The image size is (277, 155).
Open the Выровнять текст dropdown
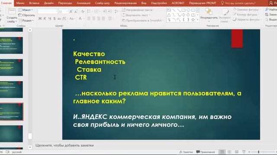click(x=136, y=15)
